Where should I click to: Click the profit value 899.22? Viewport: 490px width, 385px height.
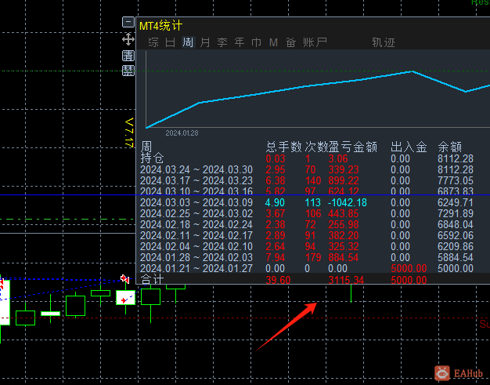point(344,180)
